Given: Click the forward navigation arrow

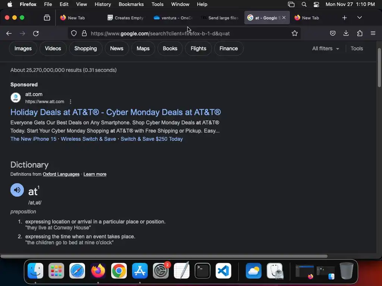Looking at the screenshot, I should pyautogui.click(x=22, y=33).
